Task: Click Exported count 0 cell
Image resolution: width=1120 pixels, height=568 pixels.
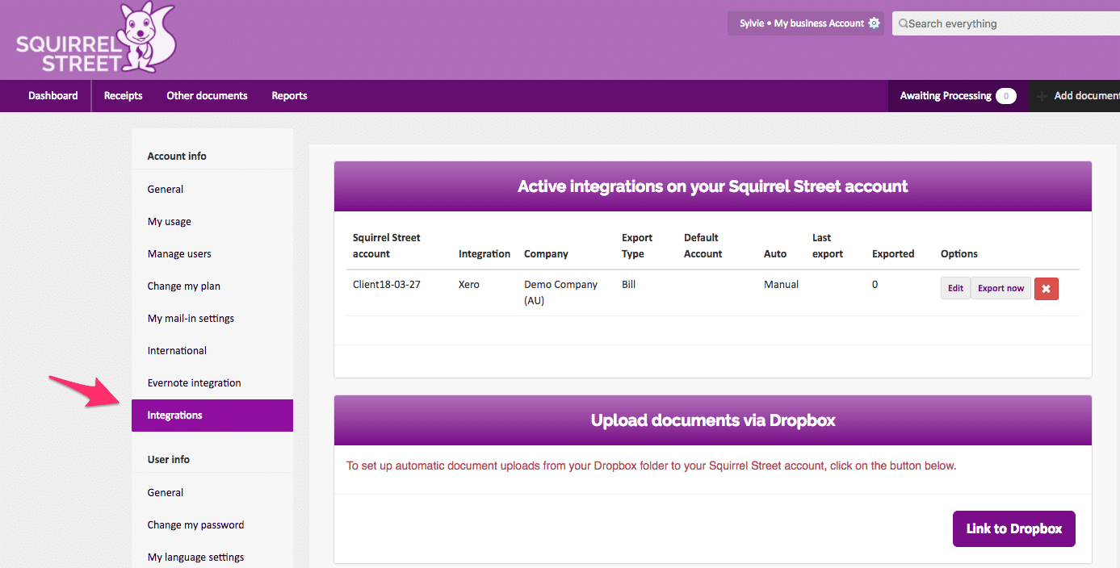Action: (x=875, y=284)
